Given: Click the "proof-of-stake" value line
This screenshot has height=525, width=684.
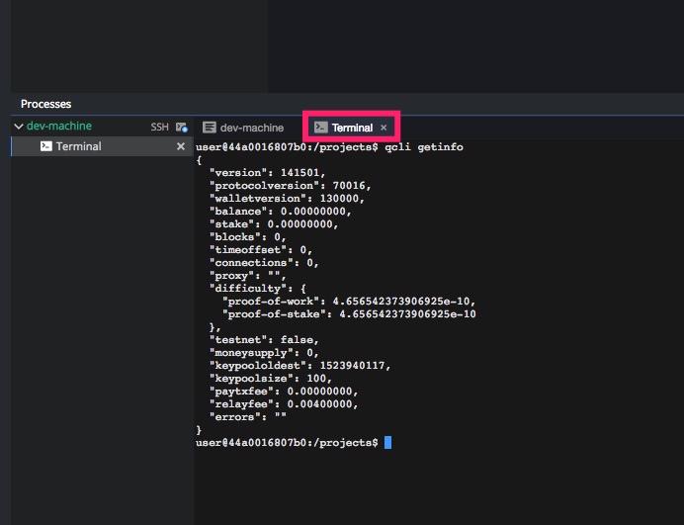Looking at the screenshot, I should click(349, 314).
